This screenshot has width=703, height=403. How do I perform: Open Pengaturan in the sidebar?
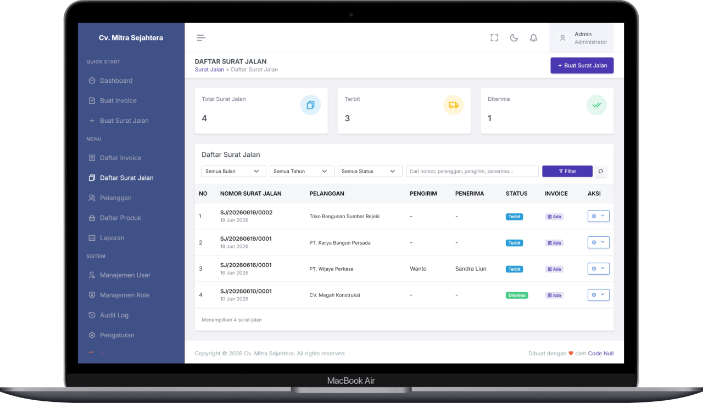(117, 335)
